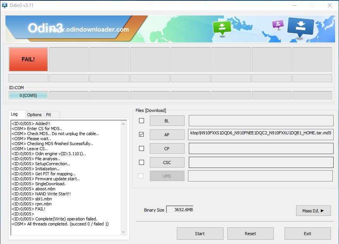Viewport: 339px width, 244px height.
Task: Click the progress bar under FAIL! box
Action: [28, 78]
